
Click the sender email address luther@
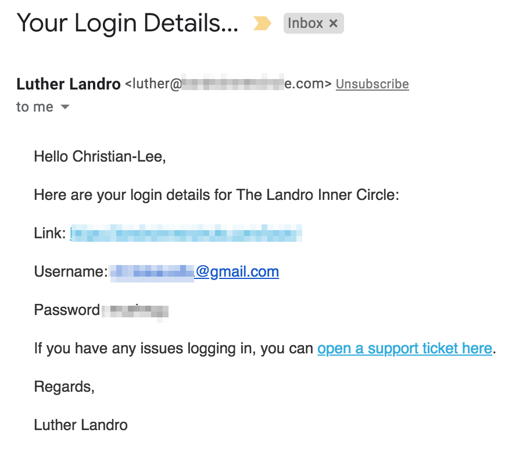(228, 84)
